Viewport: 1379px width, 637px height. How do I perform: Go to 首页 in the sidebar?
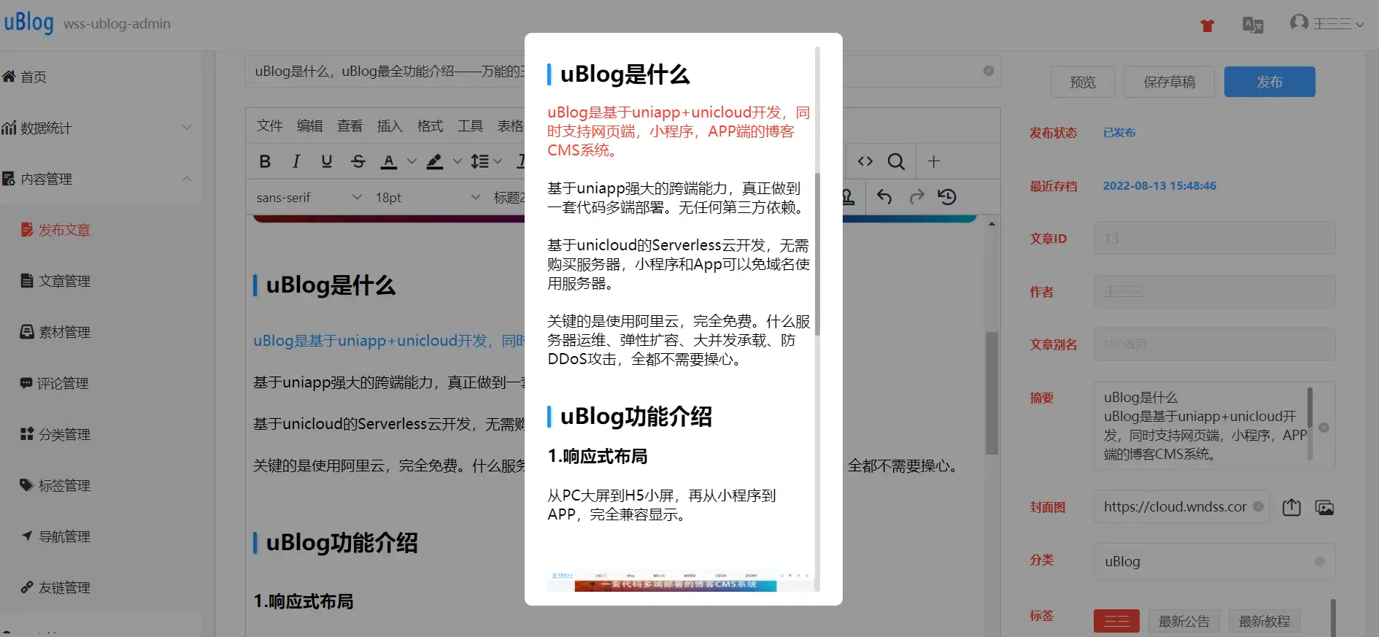pyautogui.click(x=101, y=77)
